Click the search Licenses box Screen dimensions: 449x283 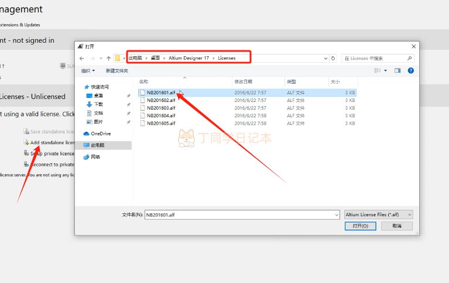(x=378, y=58)
